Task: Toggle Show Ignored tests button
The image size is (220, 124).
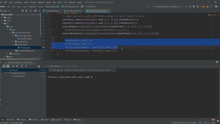Action: 8,66
